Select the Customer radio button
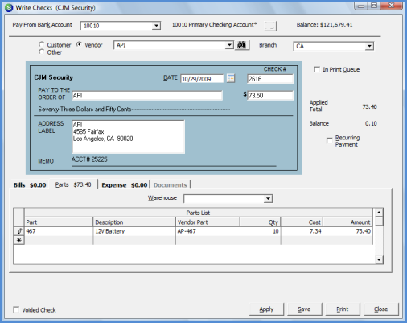 tap(41, 44)
